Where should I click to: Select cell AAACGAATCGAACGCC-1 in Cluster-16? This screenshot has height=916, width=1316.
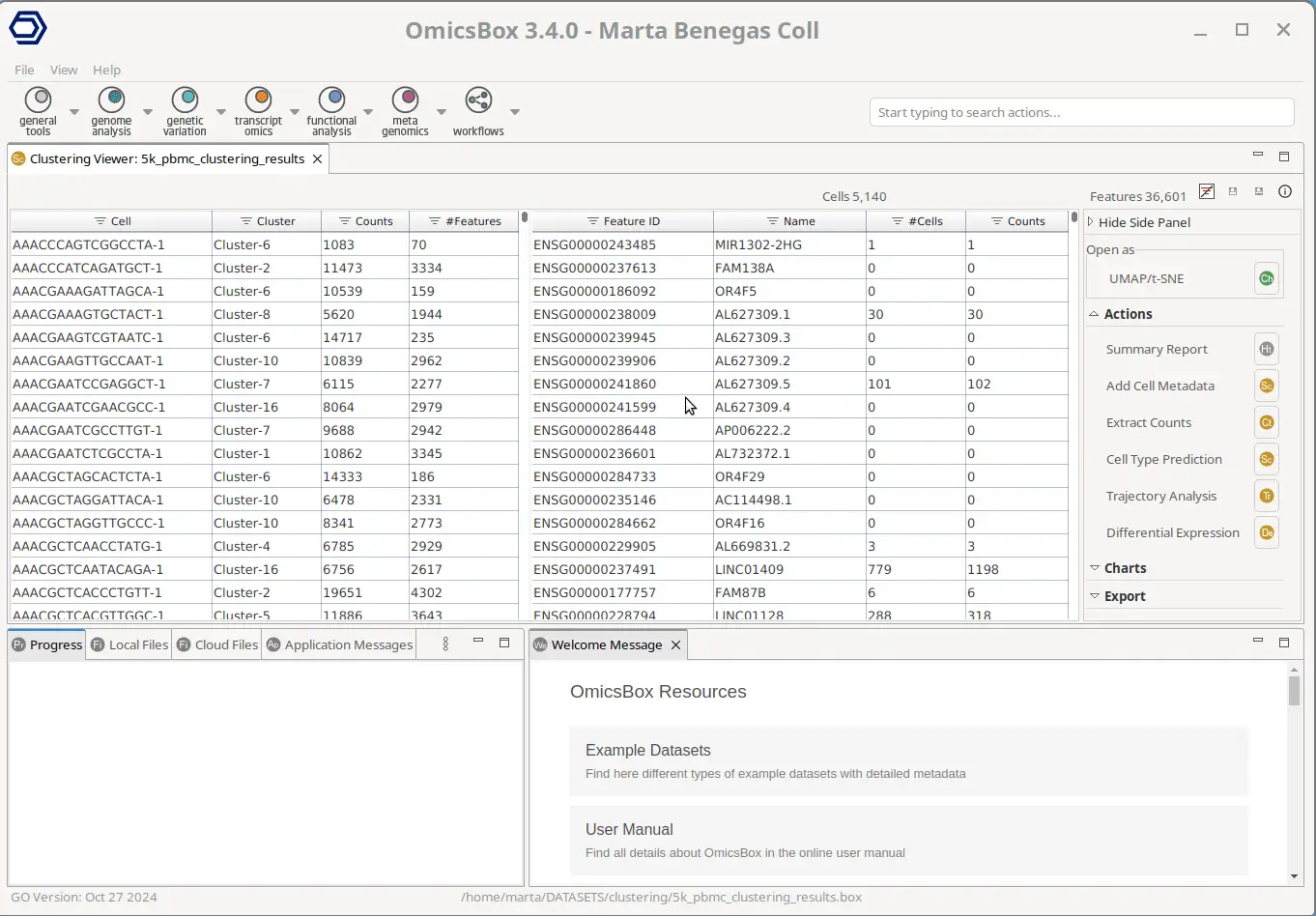coord(265,407)
